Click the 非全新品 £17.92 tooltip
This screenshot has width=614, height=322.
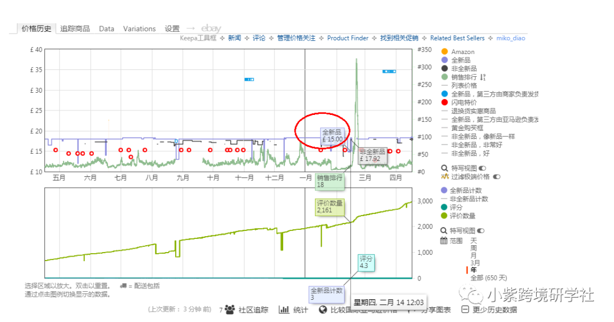click(372, 155)
